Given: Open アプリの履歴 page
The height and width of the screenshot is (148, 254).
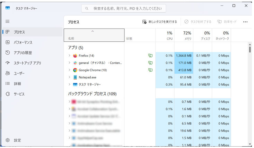Looking at the screenshot, I should pyautogui.click(x=32, y=52).
